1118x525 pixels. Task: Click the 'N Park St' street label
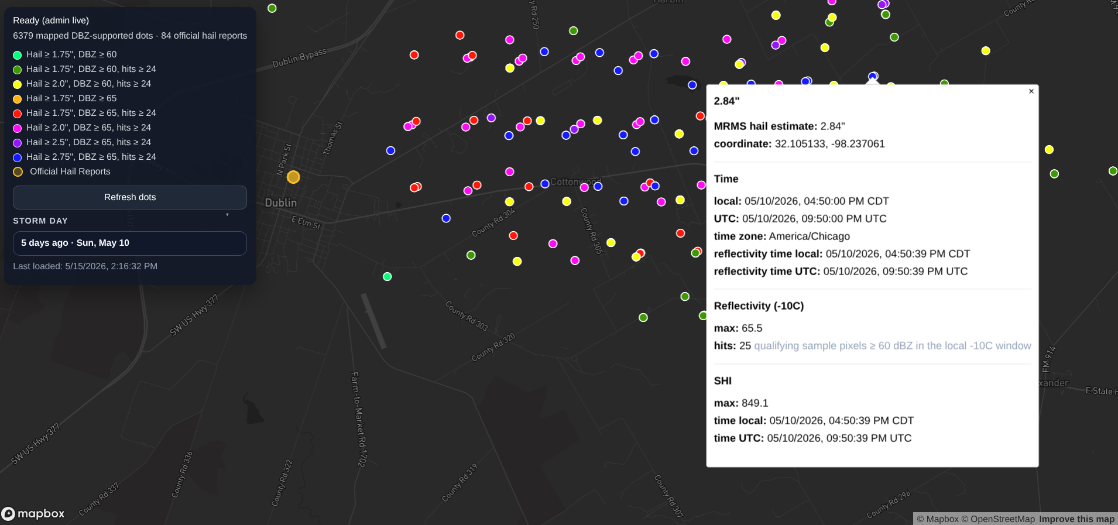pyautogui.click(x=284, y=159)
